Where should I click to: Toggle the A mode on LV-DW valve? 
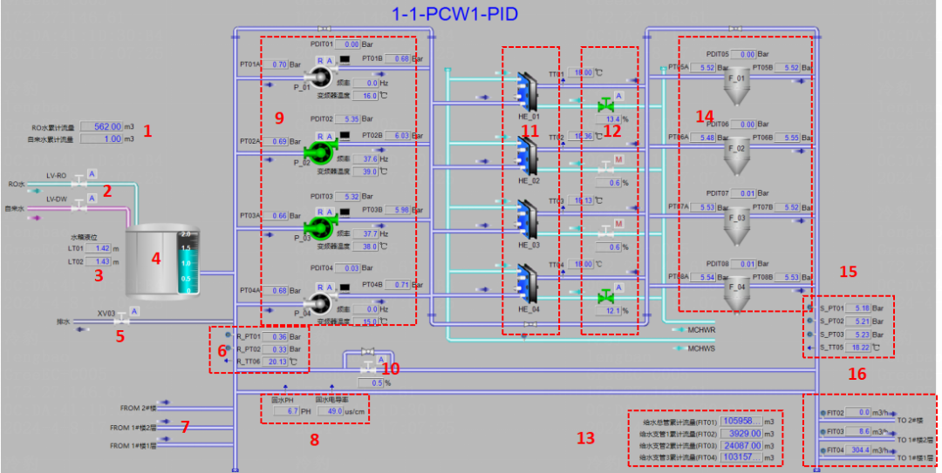pyautogui.click(x=92, y=198)
